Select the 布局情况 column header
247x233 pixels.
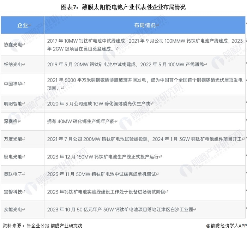145,25
